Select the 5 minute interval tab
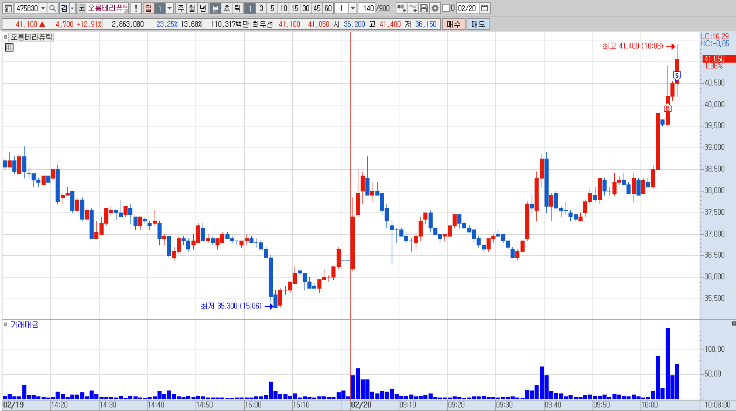The image size is (736, 411). (272, 8)
